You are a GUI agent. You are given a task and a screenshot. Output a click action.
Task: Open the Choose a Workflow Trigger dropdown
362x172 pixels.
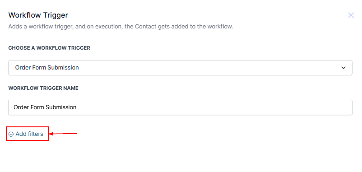pyautogui.click(x=180, y=68)
